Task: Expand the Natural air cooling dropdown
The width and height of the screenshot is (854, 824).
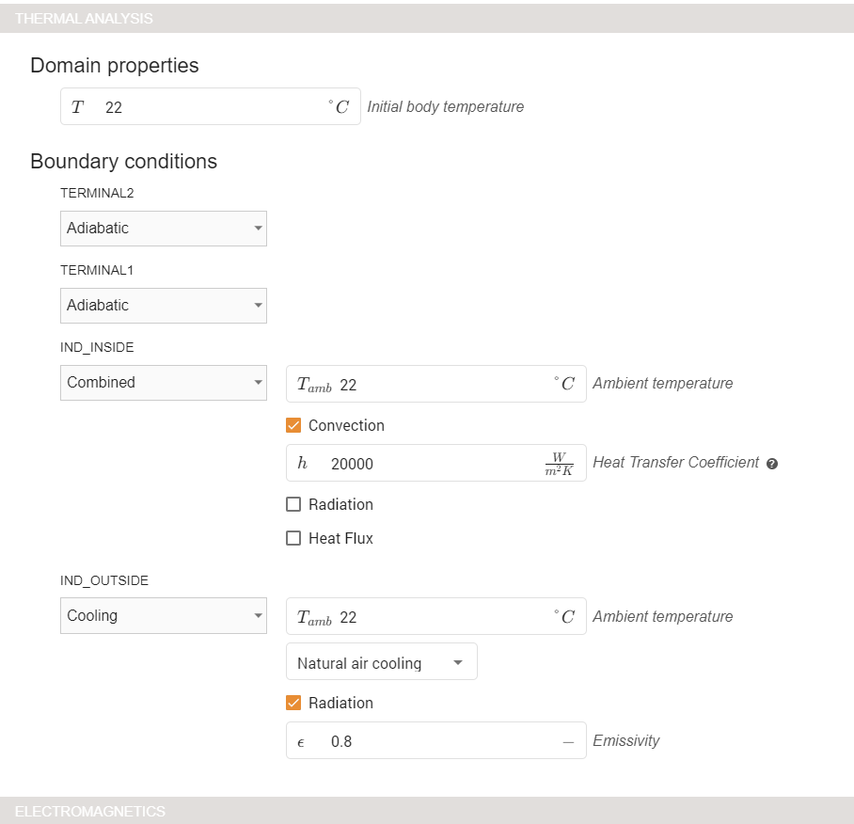Action: click(381, 663)
